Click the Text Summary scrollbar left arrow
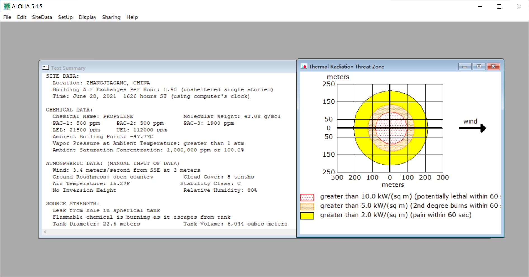 [x=45, y=232]
